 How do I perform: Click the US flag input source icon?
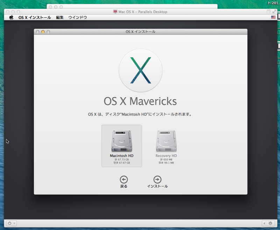pyautogui.click(x=273, y=17)
